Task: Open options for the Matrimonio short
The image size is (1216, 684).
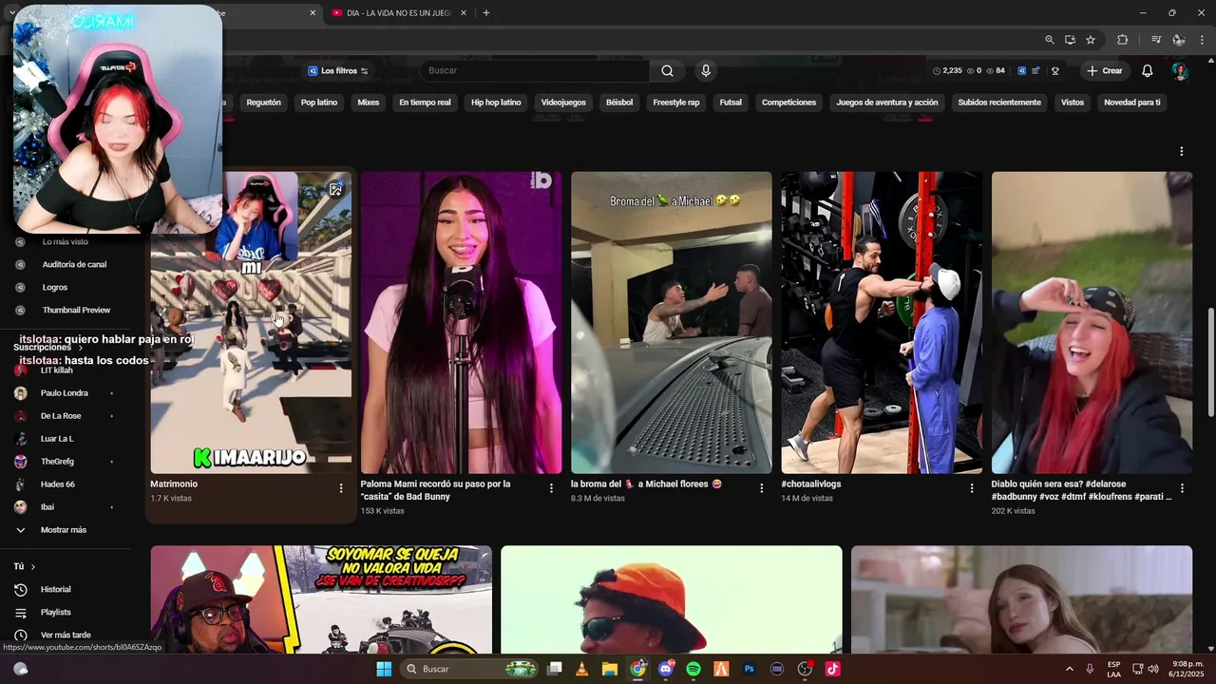Action: [341, 488]
